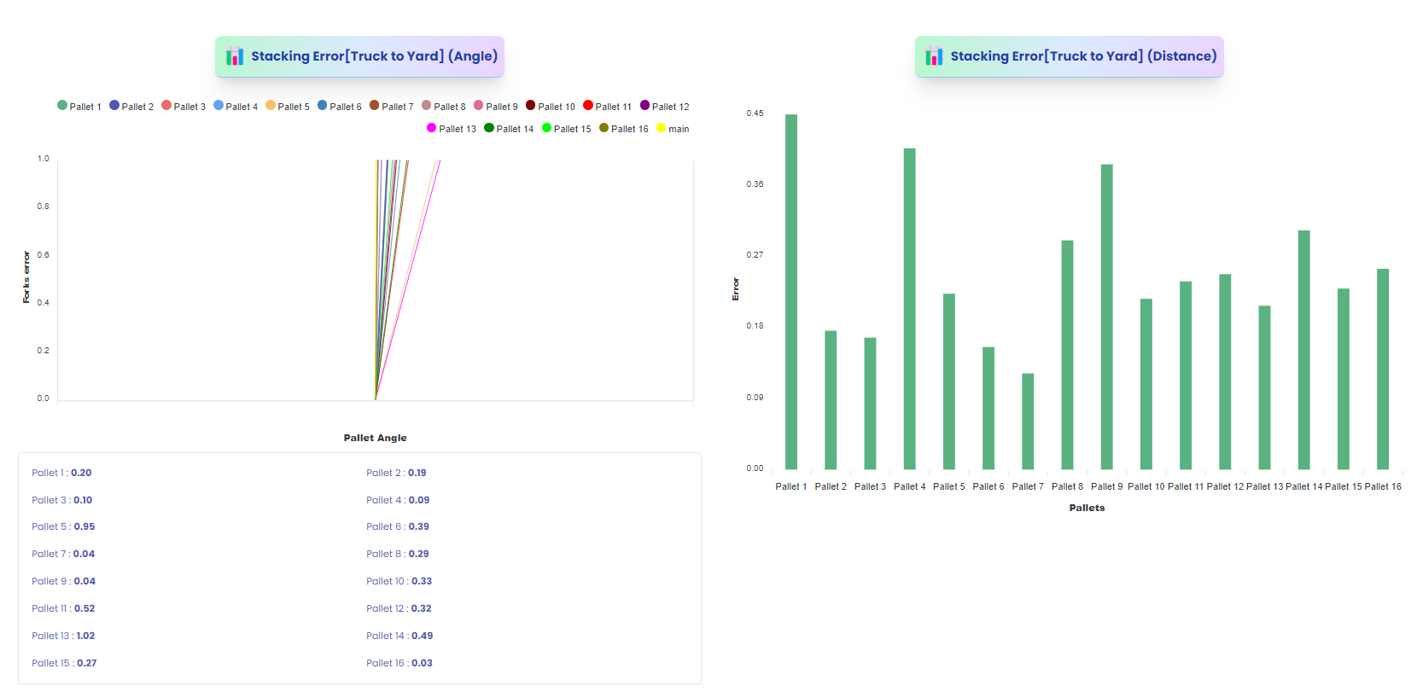
Task: Select the 'Pallet 12 : 0.32' entry
Action: [x=399, y=608]
